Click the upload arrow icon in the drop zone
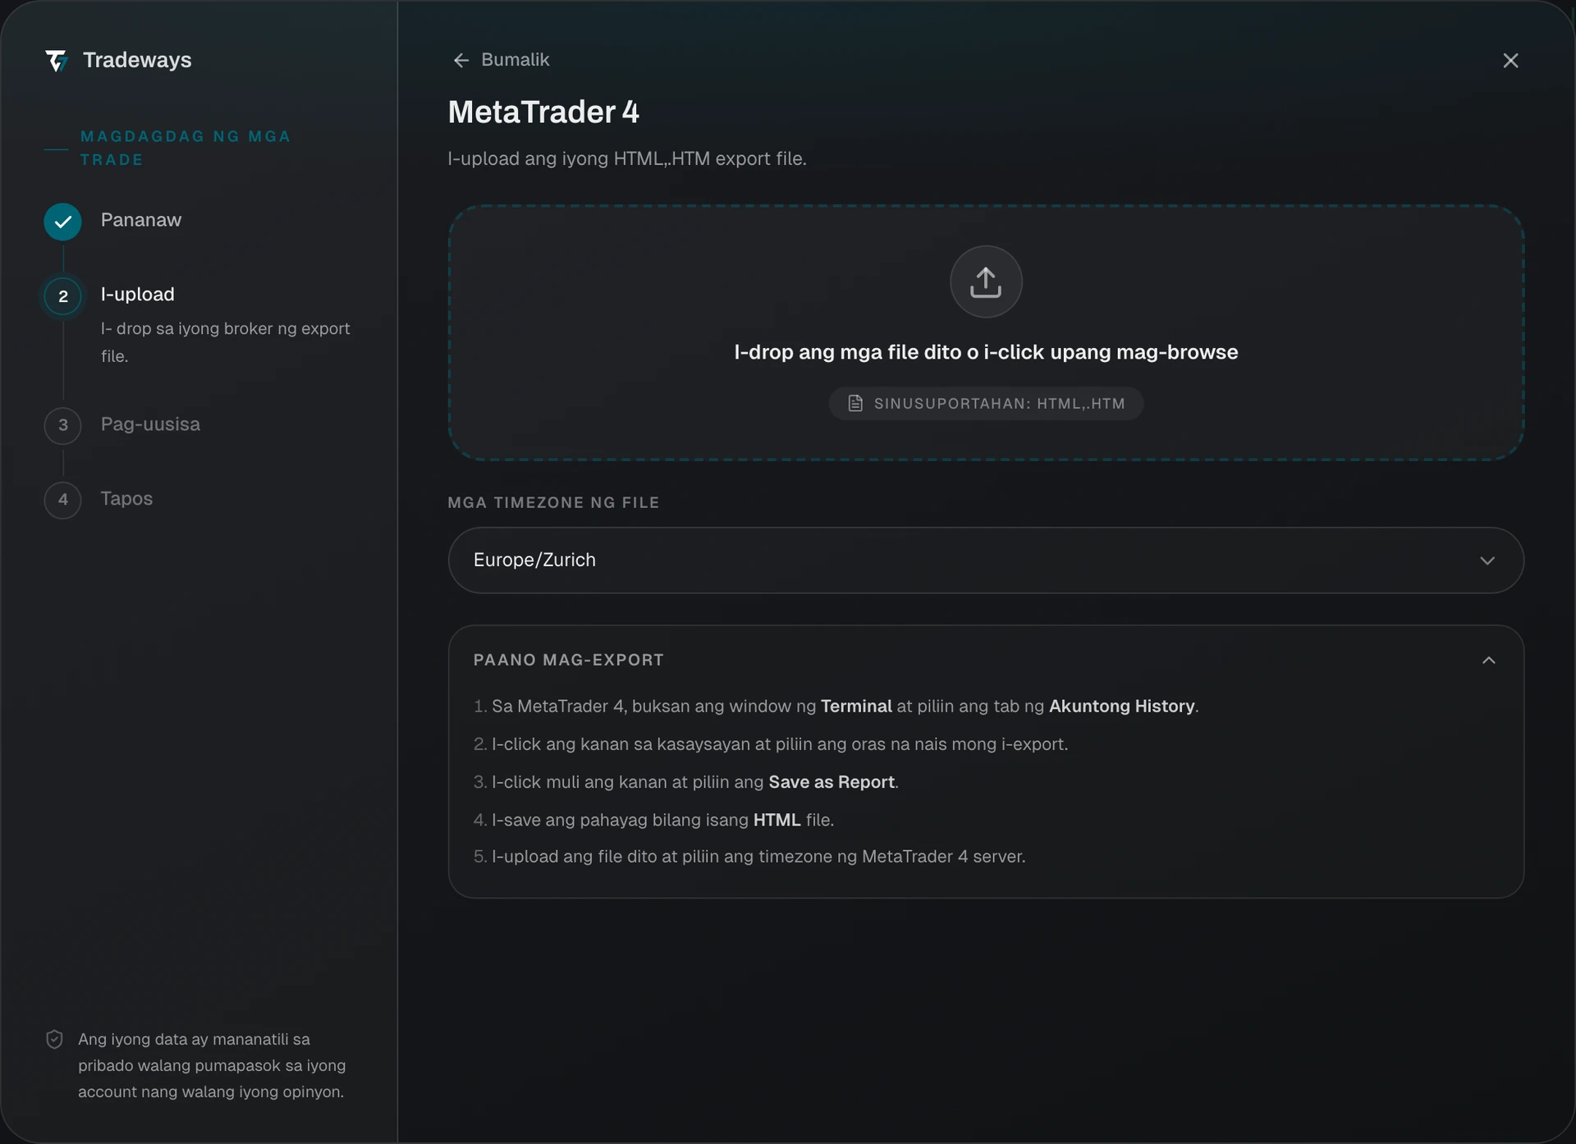 986,281
